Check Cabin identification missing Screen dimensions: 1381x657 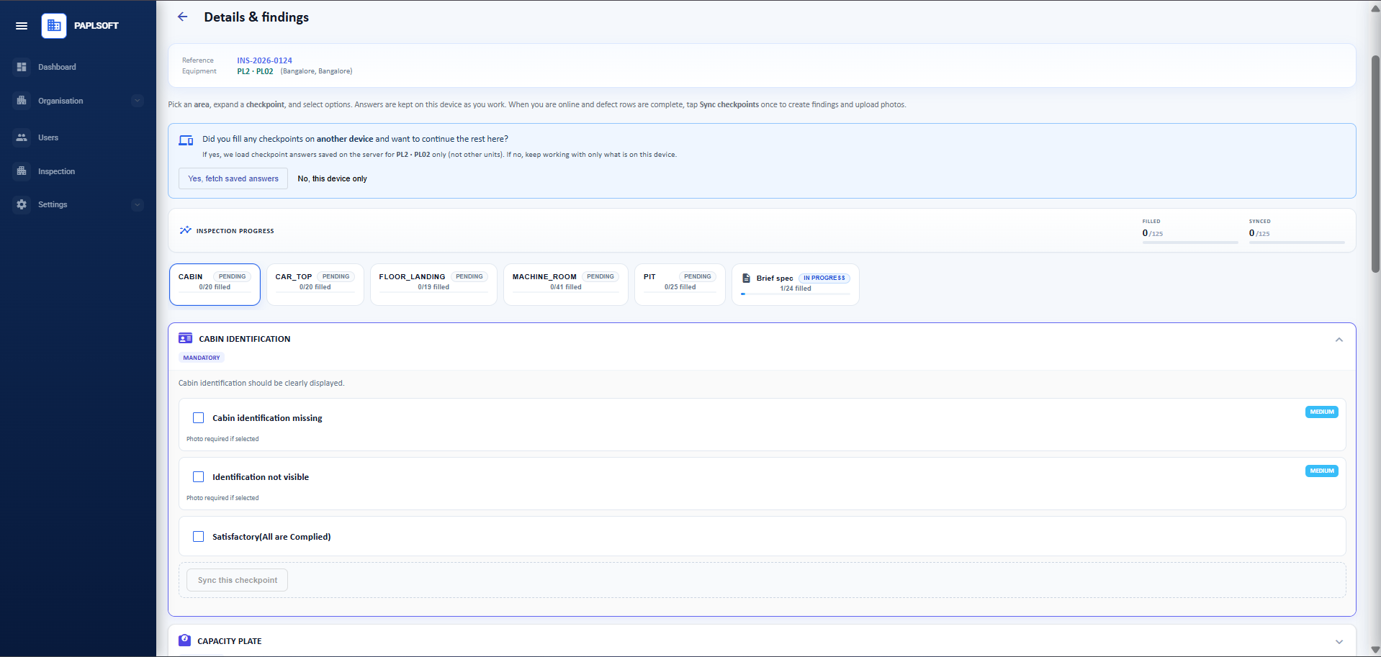198,418
